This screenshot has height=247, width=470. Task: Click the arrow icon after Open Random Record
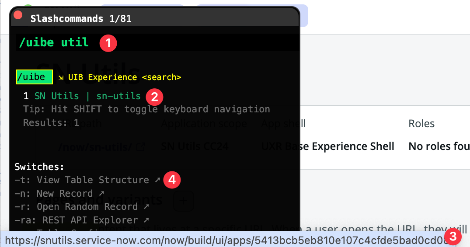146,206
